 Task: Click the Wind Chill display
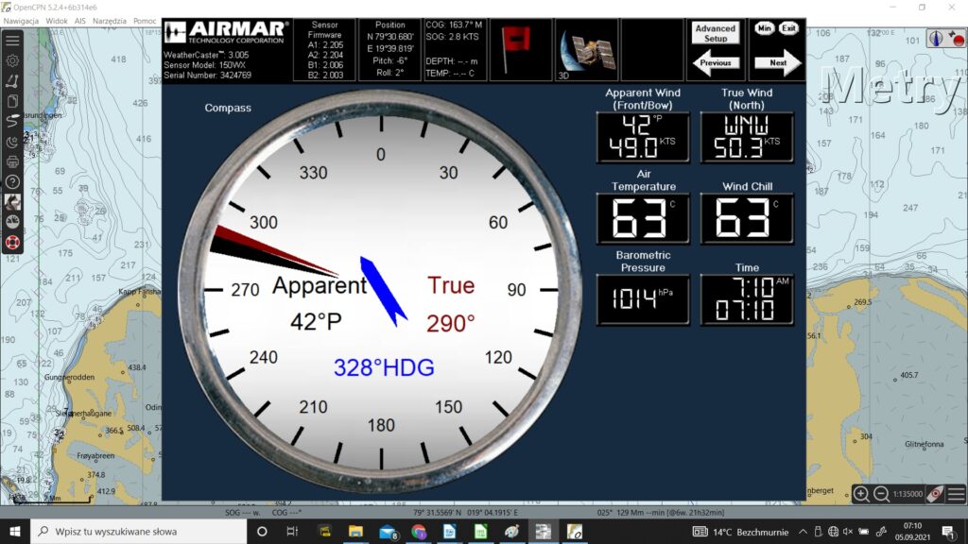747,218
